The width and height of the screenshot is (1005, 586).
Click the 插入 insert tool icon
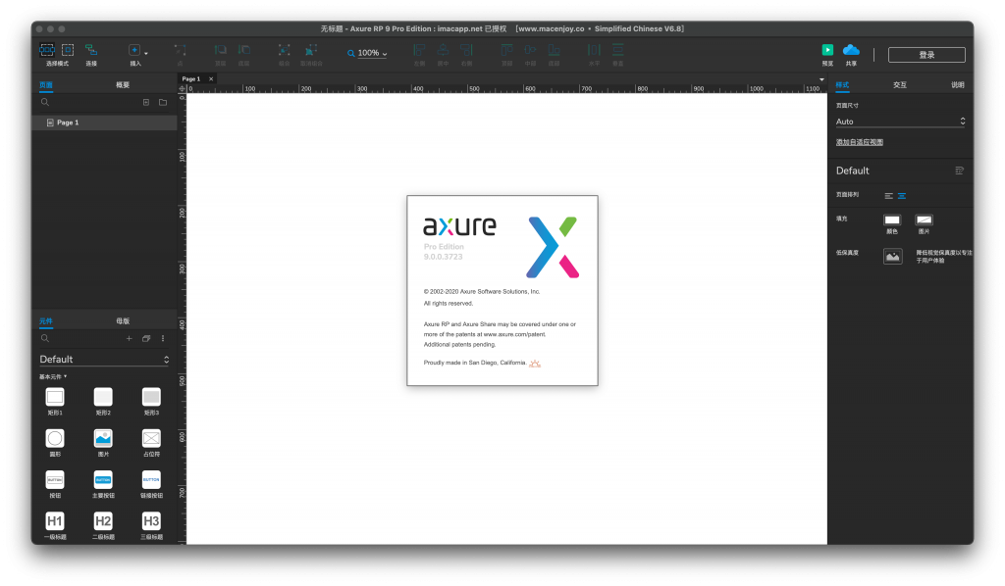click(x=133, y=50)
